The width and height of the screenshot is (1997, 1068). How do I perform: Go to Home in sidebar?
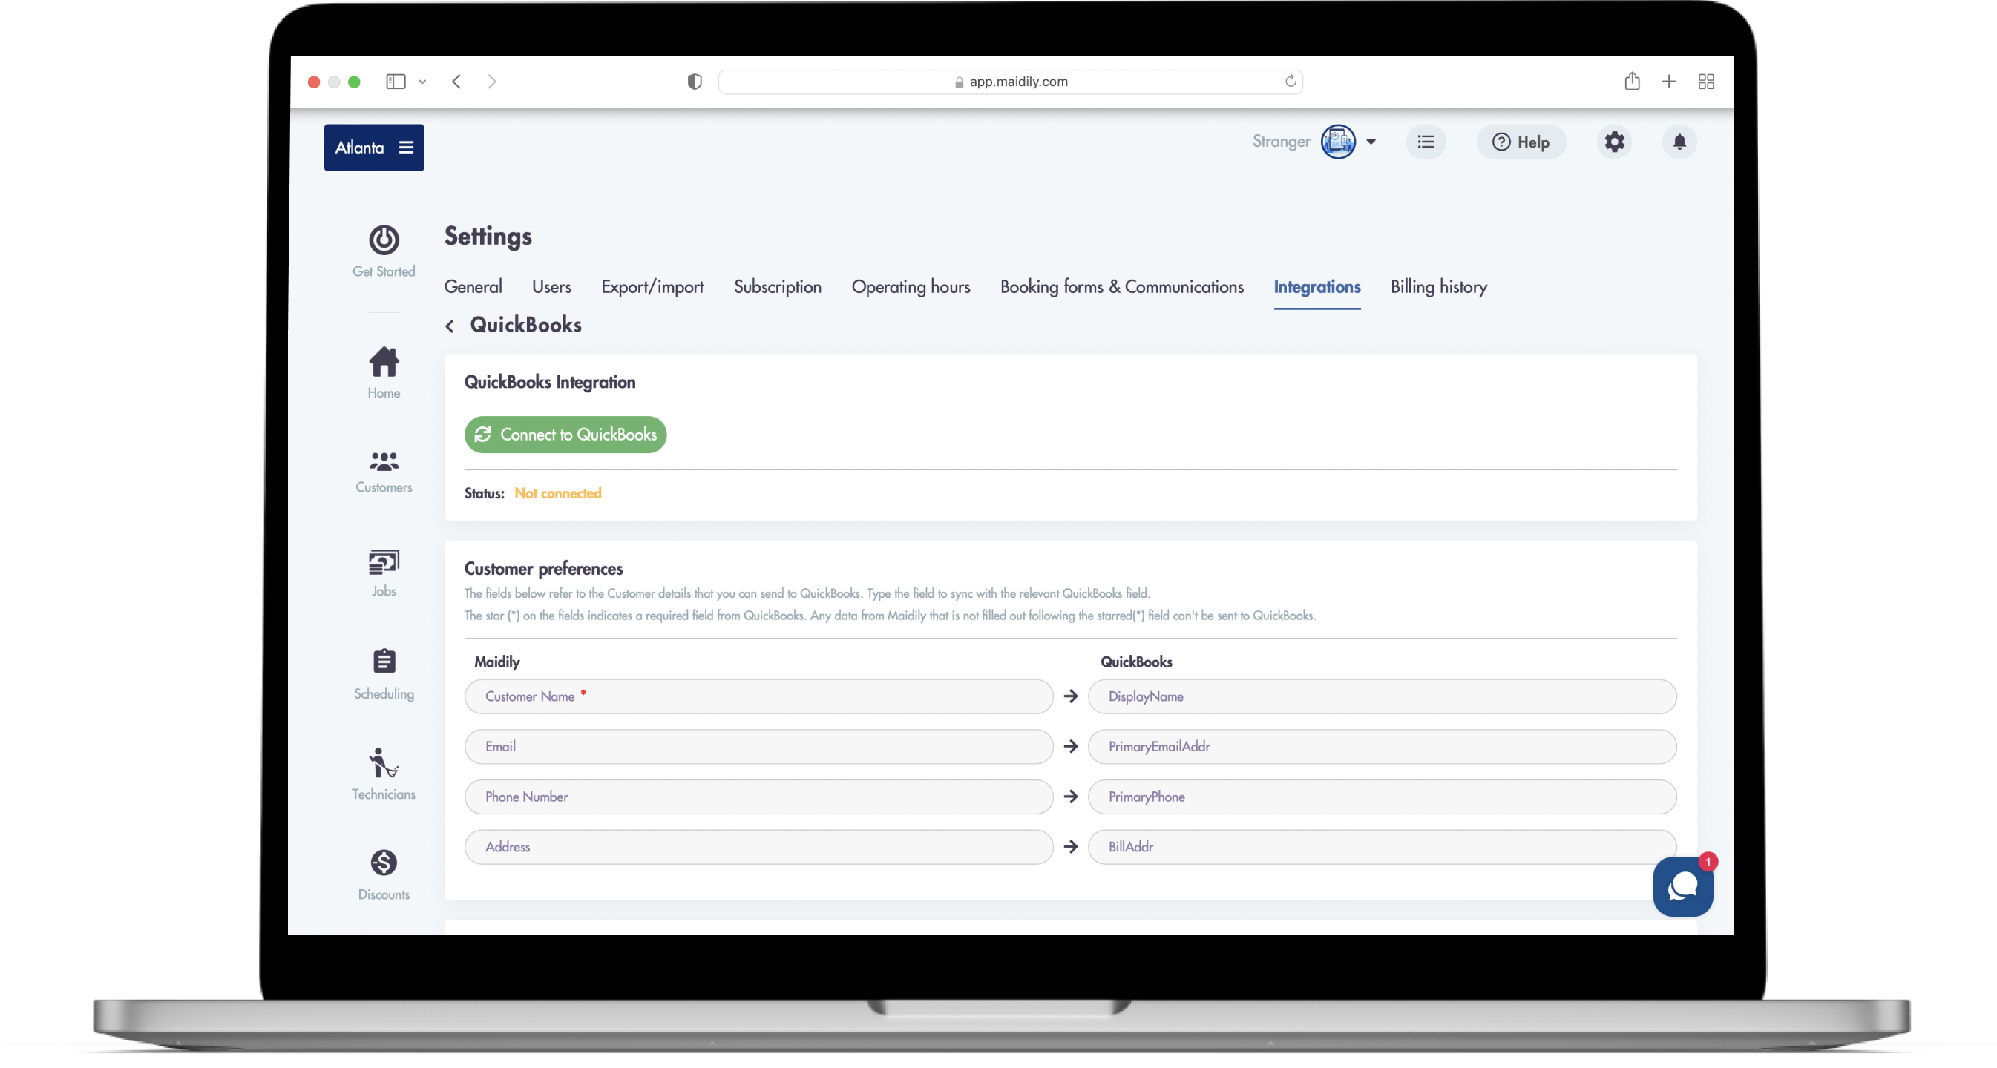(384, 363)
